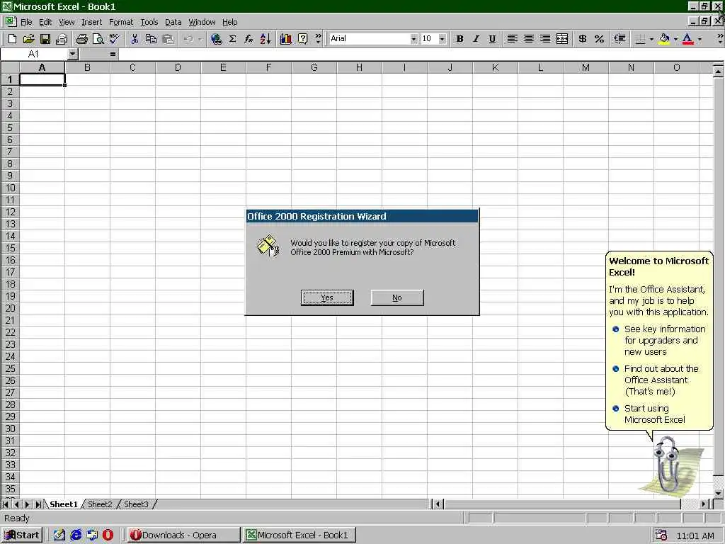Sort ascending with the A-Z icon

[x=265, y=39]
